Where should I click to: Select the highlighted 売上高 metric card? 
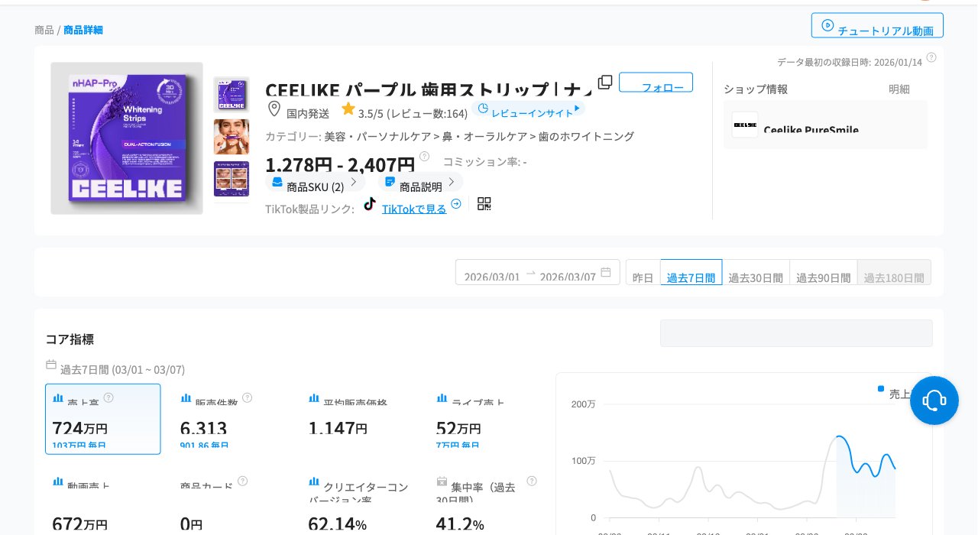click(x=103, y=419)
